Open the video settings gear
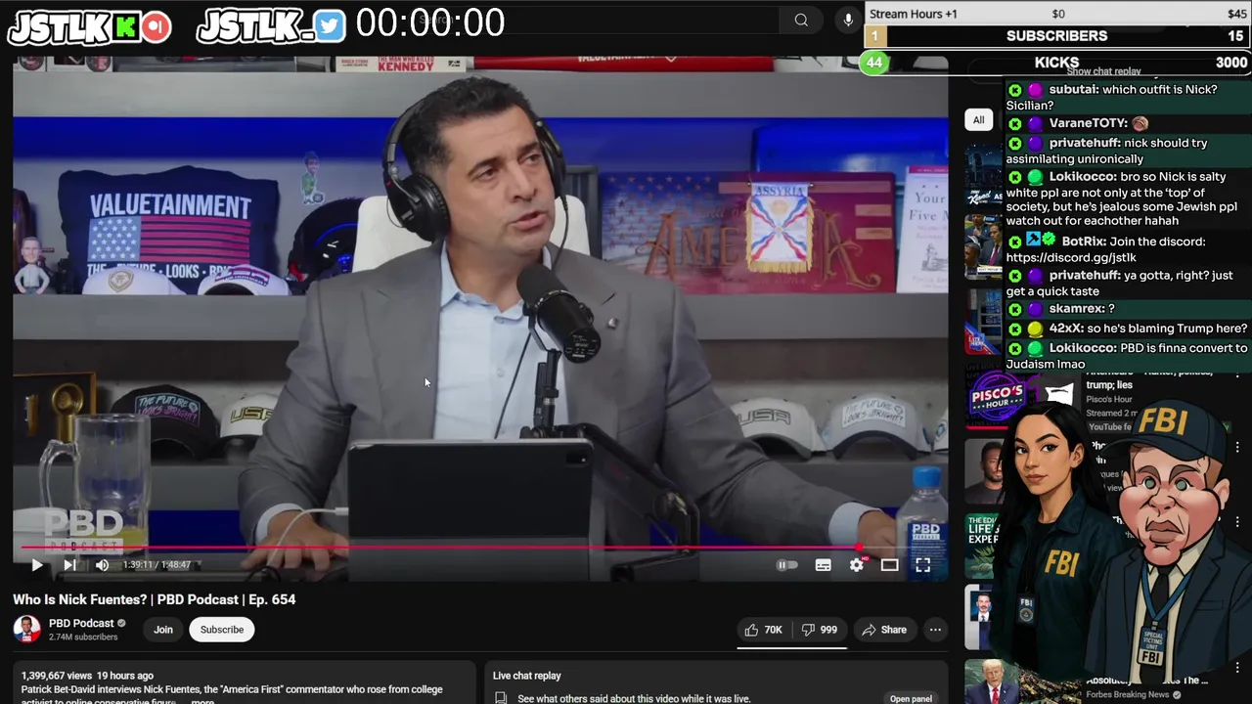This screenshot has height=704, width=1252. (x=857, y=564)
